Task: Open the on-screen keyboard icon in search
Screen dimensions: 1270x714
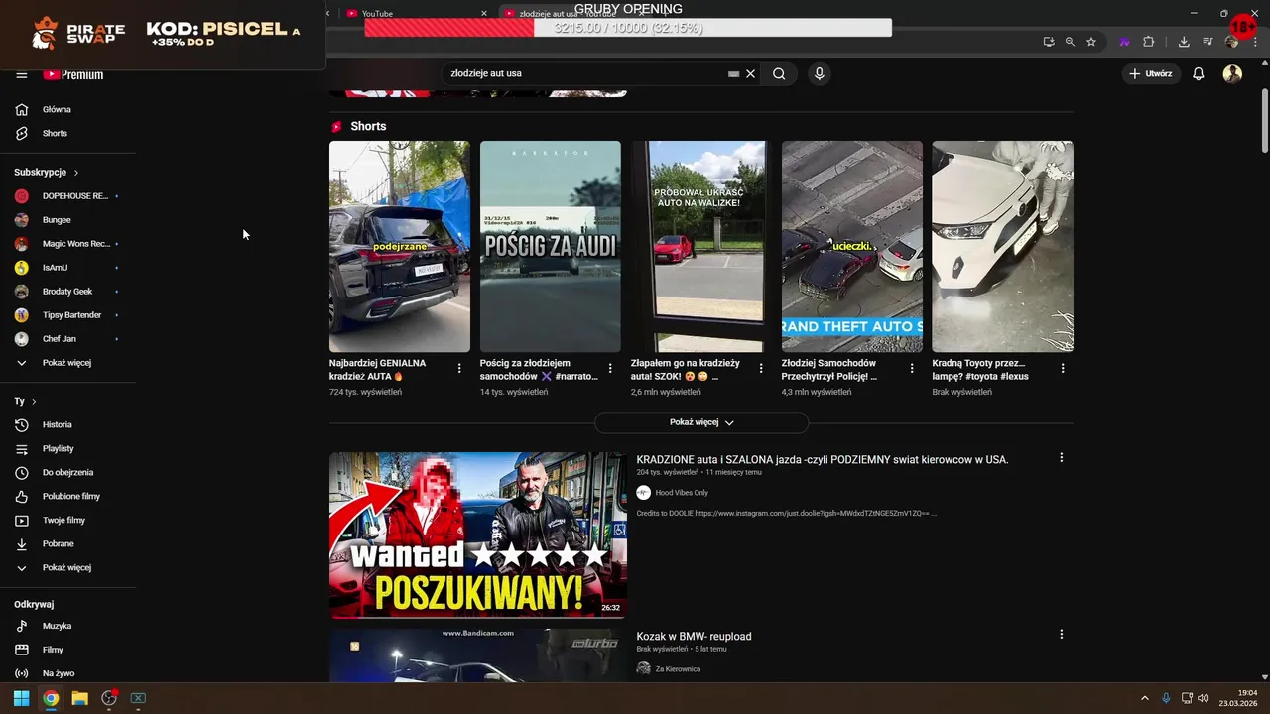Action: tap(734, 73)
